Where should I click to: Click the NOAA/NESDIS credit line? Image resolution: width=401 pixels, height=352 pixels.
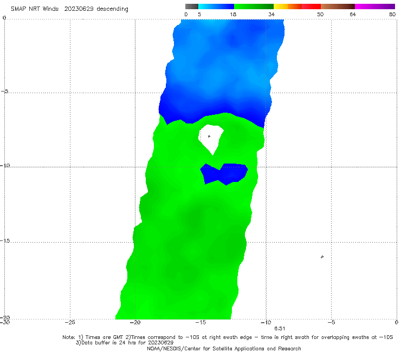coord(224,349)
